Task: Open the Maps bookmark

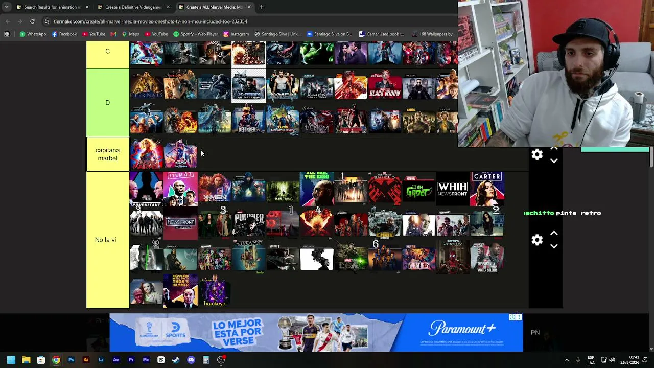Action: pos(130,34)
